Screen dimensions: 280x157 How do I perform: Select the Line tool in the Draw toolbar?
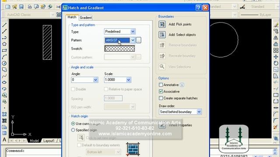[x=4, y=25]
